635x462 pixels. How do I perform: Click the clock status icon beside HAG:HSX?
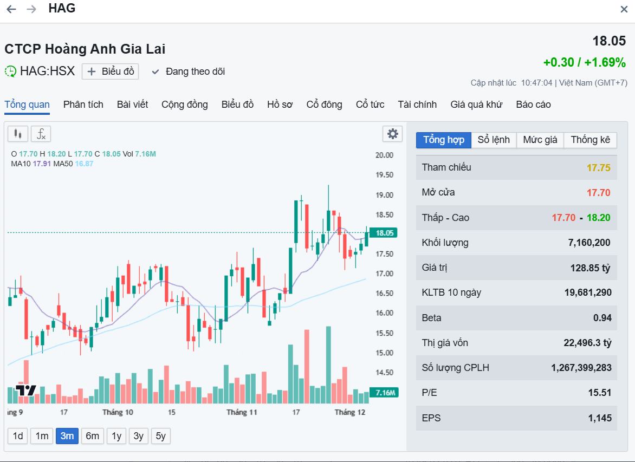[10, 71]
